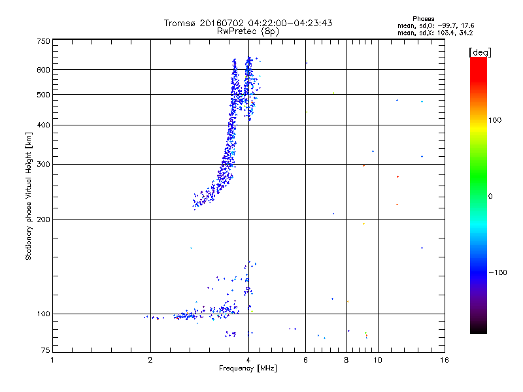Click the colorbar '-100' tick label
Screen dimensions: 523x392
[x=498, y=272]
